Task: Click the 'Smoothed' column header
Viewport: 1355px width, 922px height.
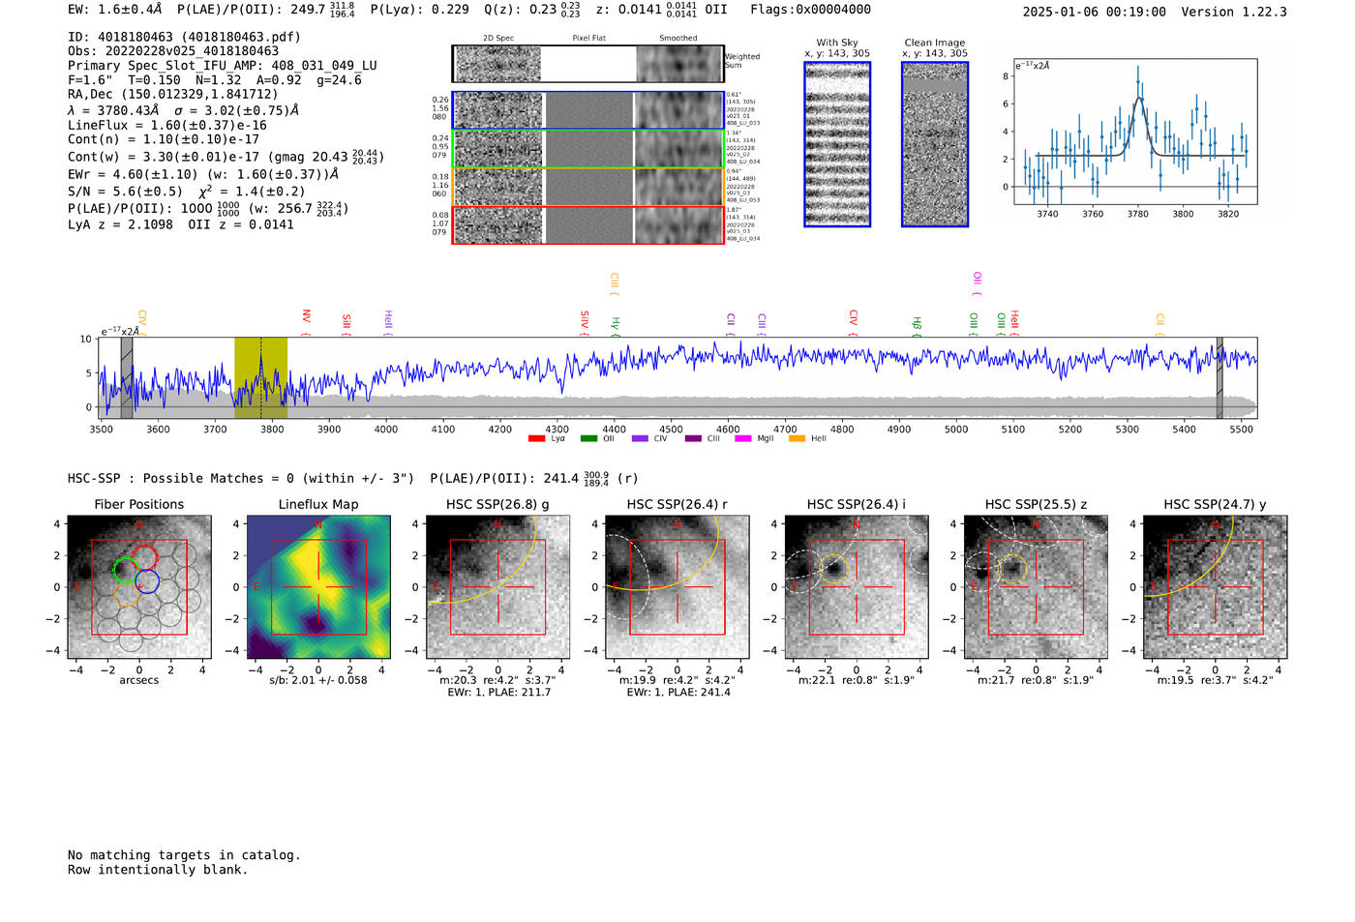Action: click(677, 39)
